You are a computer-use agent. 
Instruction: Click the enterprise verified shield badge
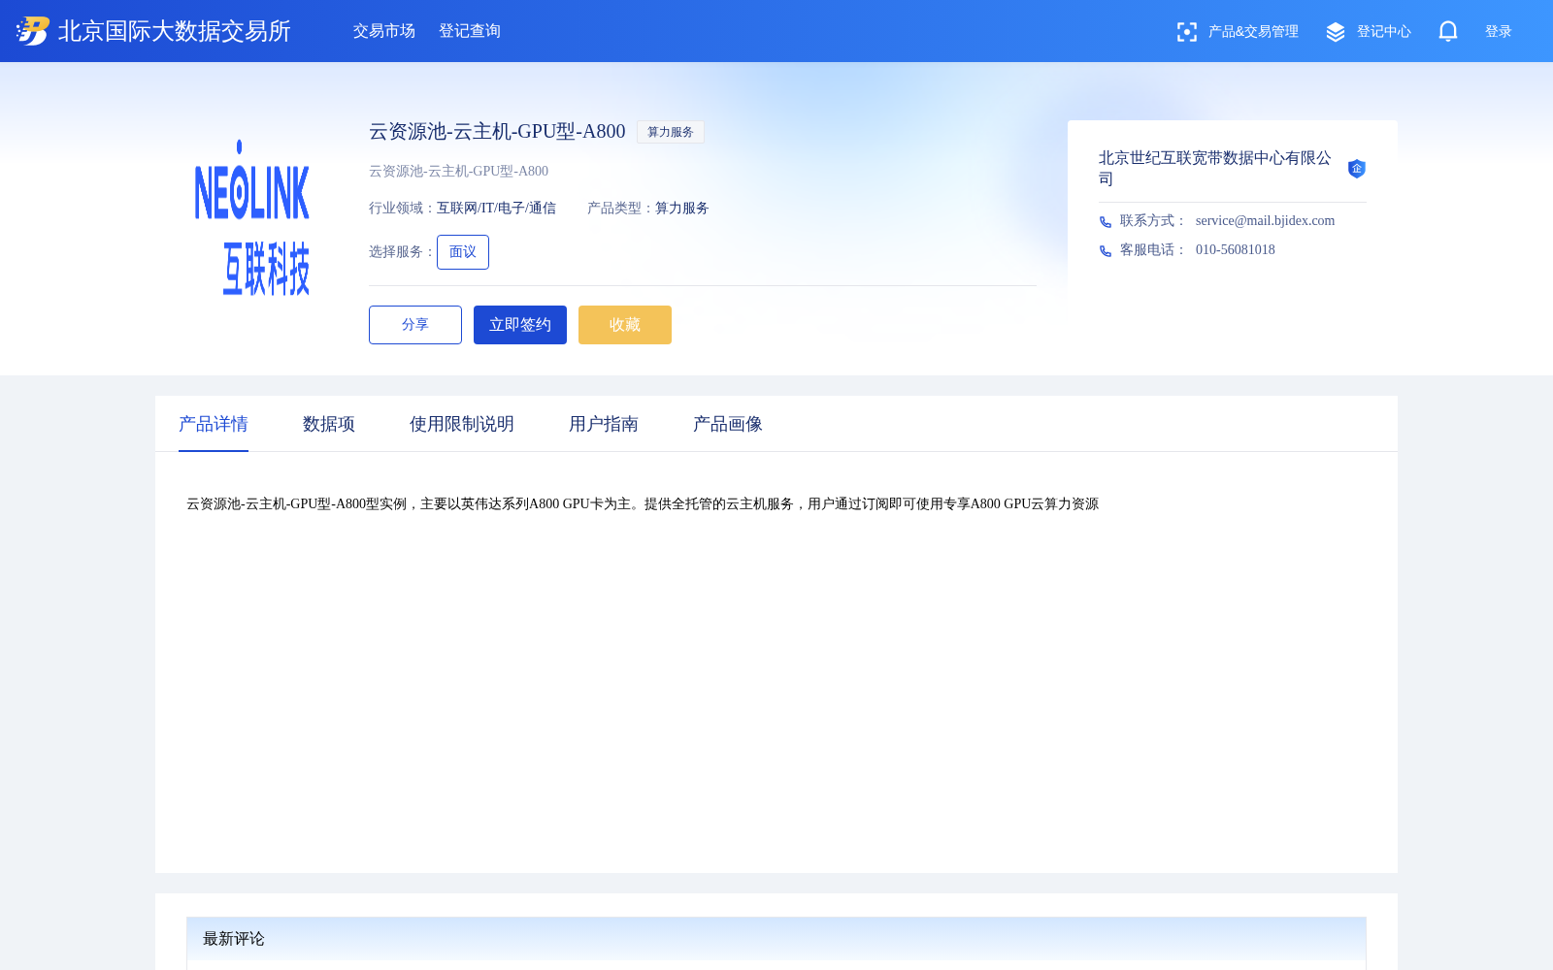[1357, 169]
